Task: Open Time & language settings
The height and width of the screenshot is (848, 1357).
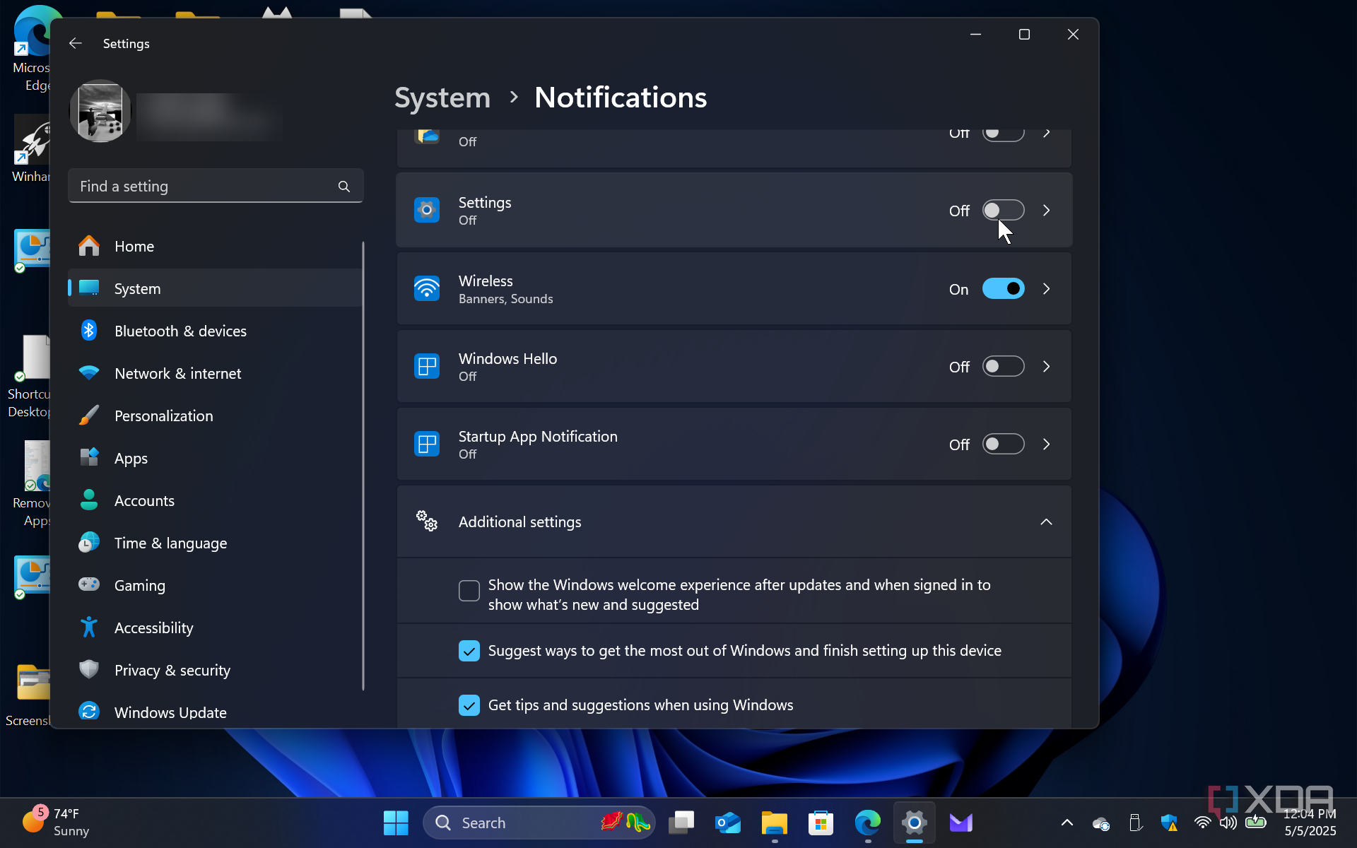Action: pyautogui.click(x=215, y=543)
